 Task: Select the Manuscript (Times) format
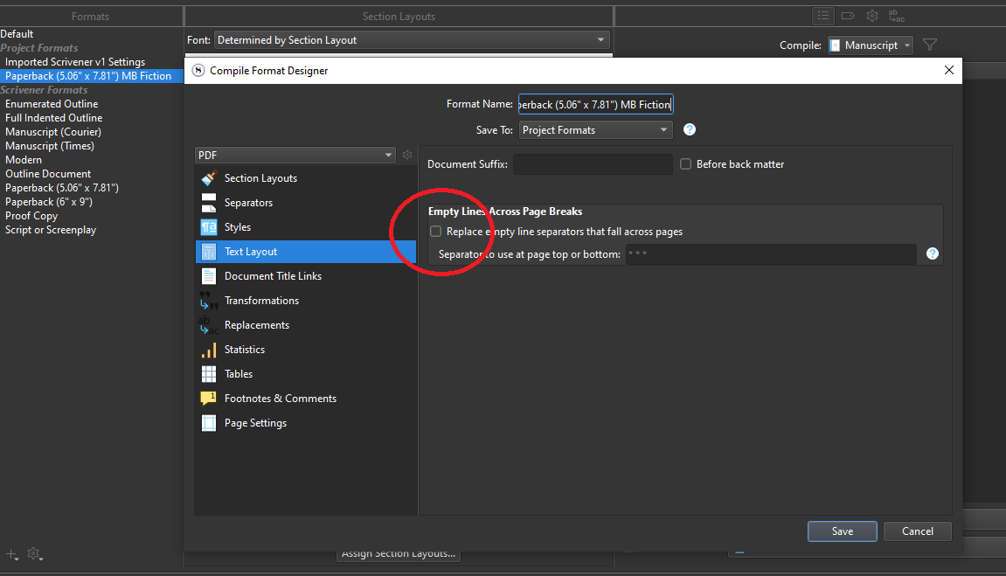[x=50, y=146]
